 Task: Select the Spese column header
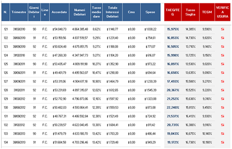point(150,12)
